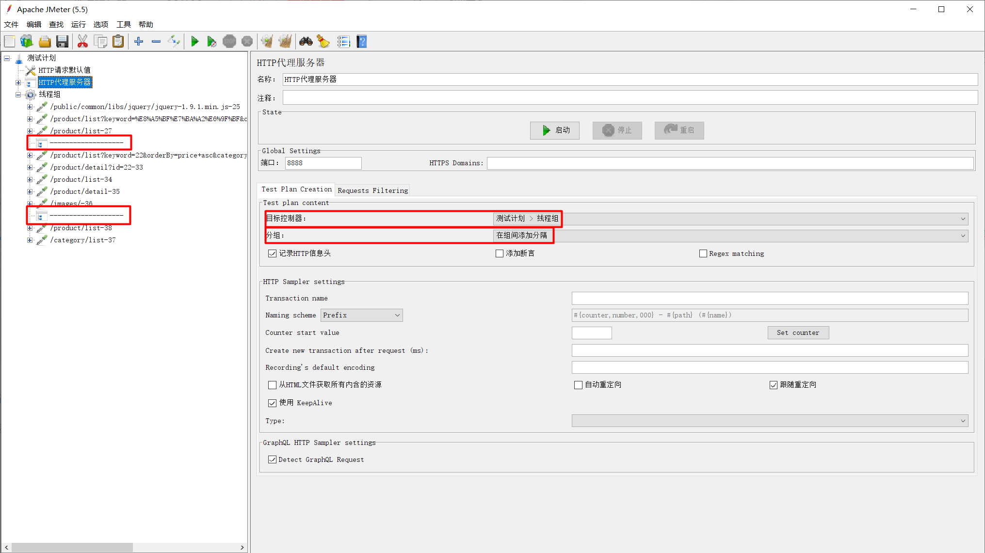Click the 端口 field showing 8888

click(323, 163)
